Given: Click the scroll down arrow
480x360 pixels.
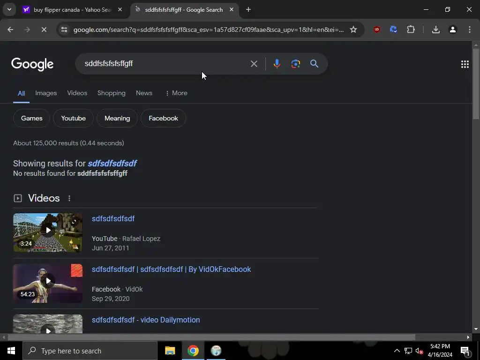Looking at the screenshot, I should pos(476,329).
